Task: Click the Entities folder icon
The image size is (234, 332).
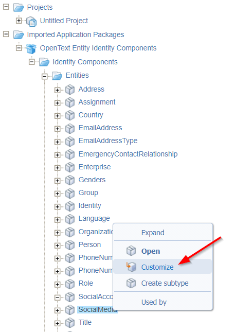Action: click(57, 76)
